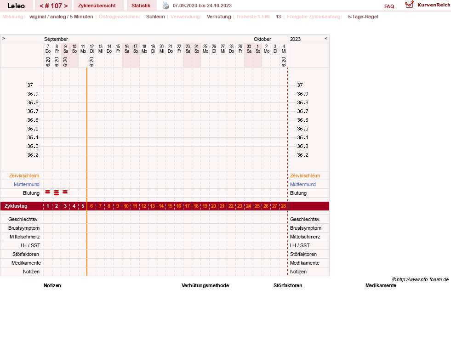Click left Notizen row label
This screenshot has width=451, height=340.
31,272
